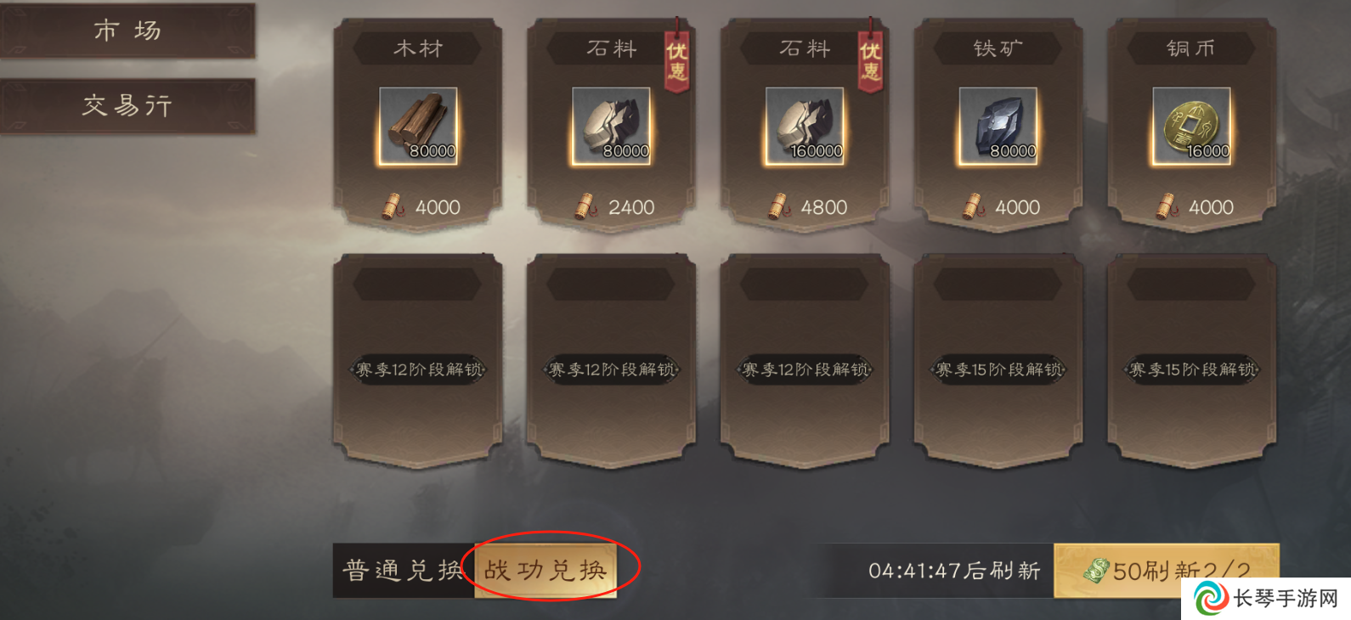Select the iron ore 80000 icon
This screenshot has height=620, width=1351.
pos(998,126)
